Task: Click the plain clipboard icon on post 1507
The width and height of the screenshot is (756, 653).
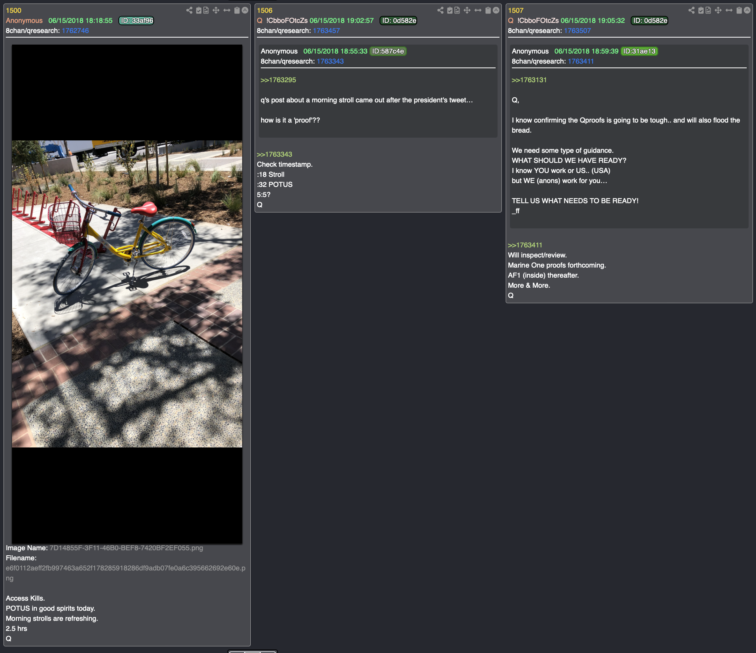Action: pyautogui.click(x=739, y=10)
